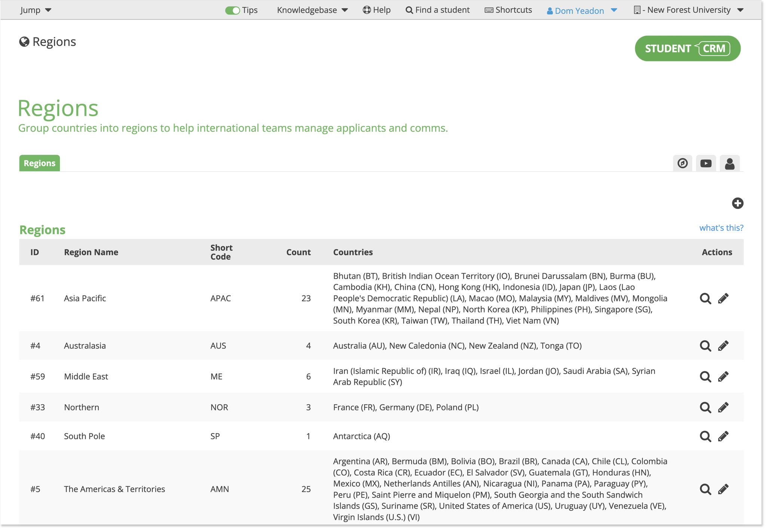Edit the Australasia region

click(723, 346)
